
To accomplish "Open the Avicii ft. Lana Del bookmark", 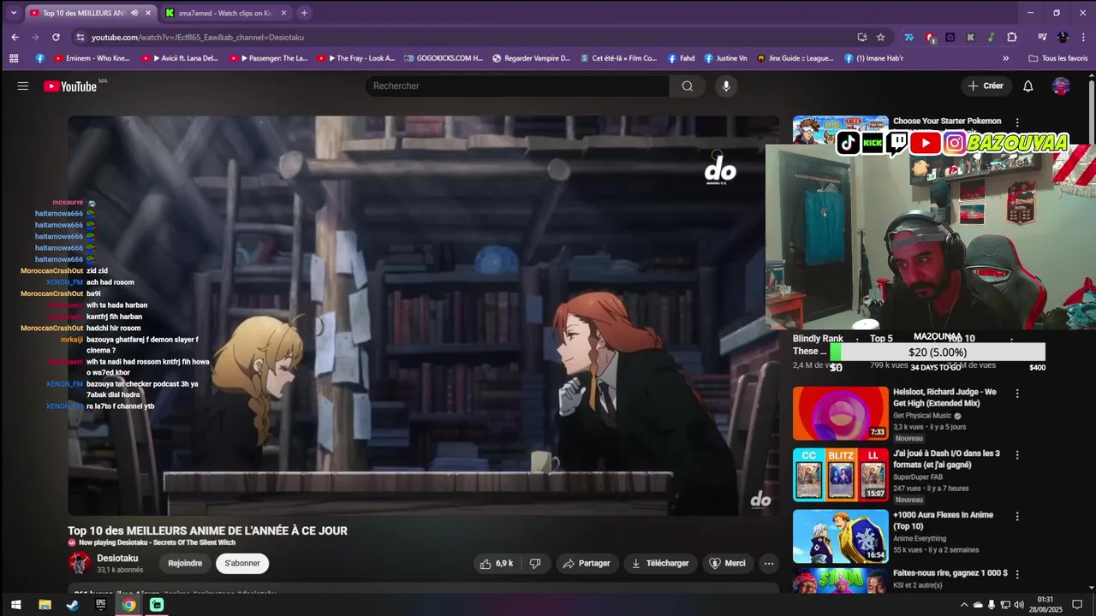I will pos(179,58).
